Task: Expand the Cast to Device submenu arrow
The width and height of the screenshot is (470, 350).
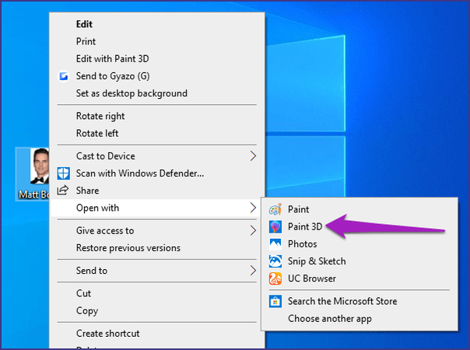Action: [253, 156]
